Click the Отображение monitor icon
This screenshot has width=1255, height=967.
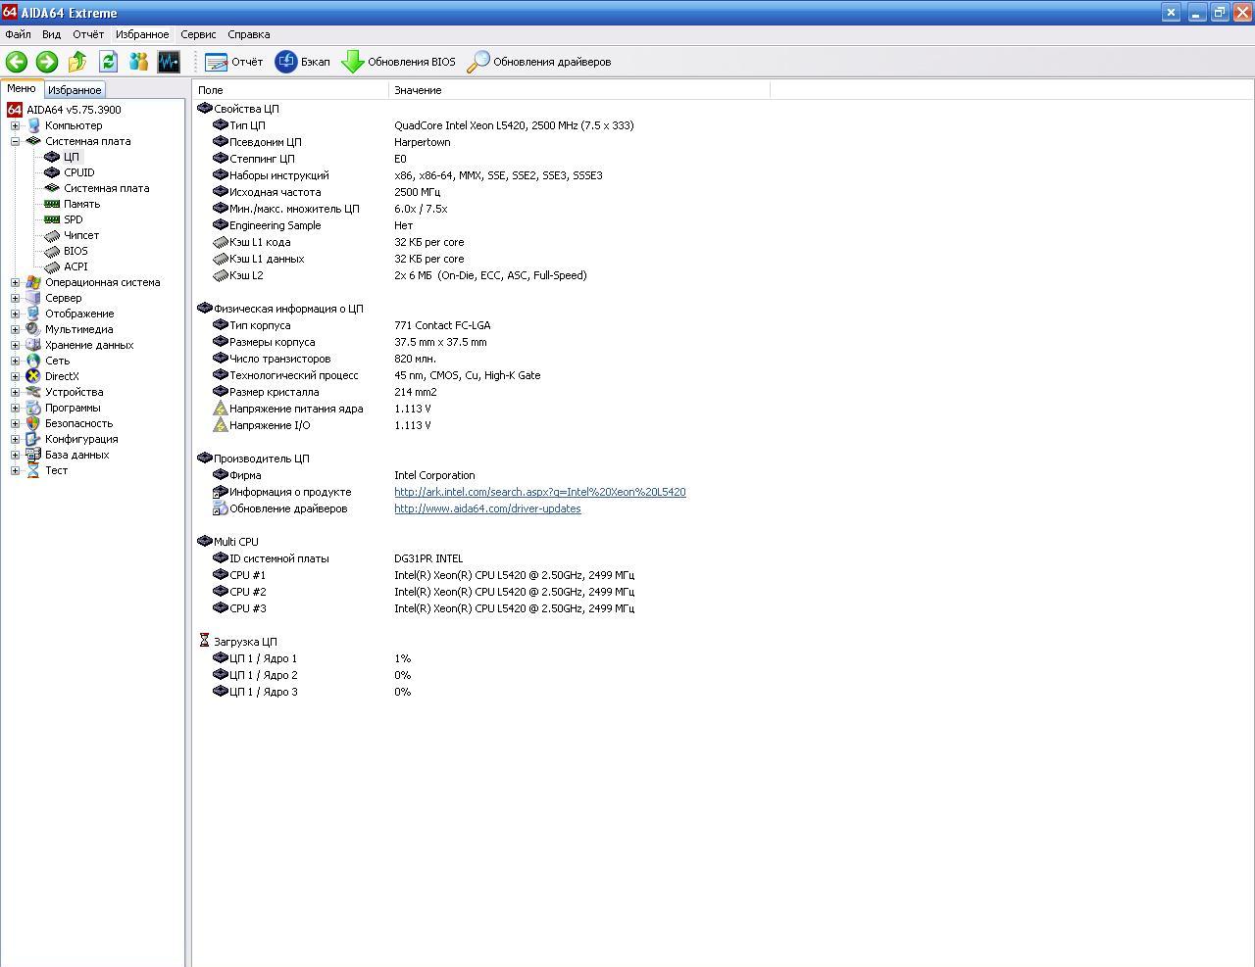pyautogui.click(x=33, y=314)
